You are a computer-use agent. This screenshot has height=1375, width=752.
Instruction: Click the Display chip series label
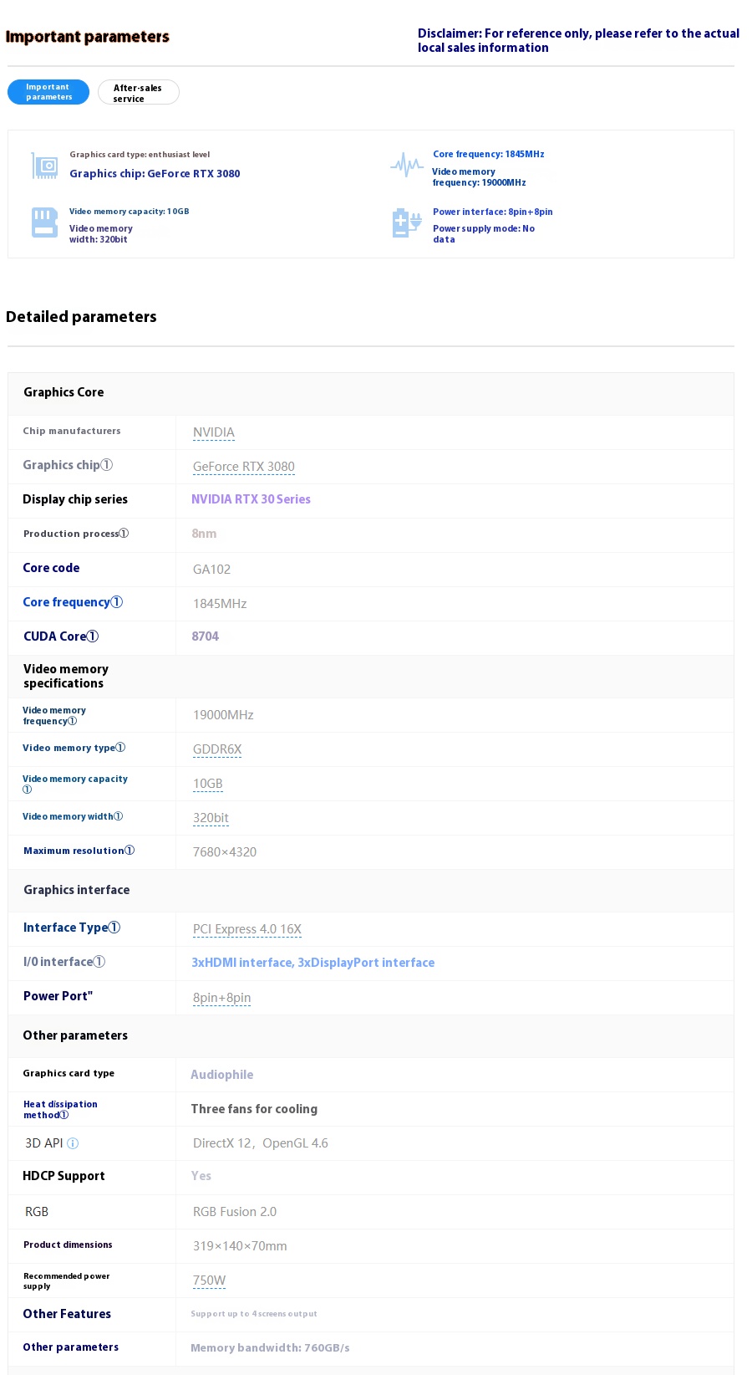[75, 499]
